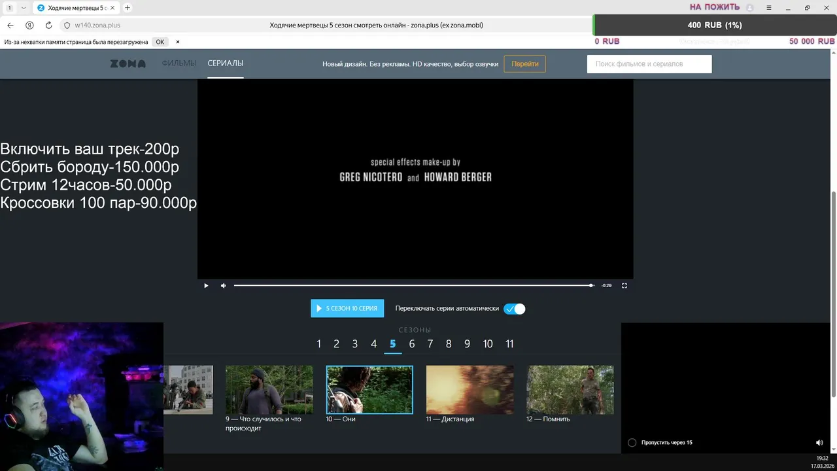The width and height of the screenshot is (837, 471).
Task: Enter fullscreen with the player expand icon
Action: [624, 286]
